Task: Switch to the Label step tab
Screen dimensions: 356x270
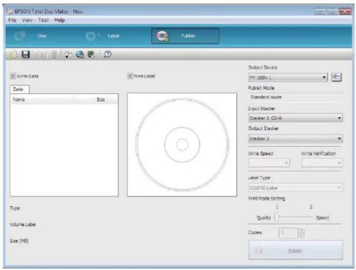Action: [113, 36]
